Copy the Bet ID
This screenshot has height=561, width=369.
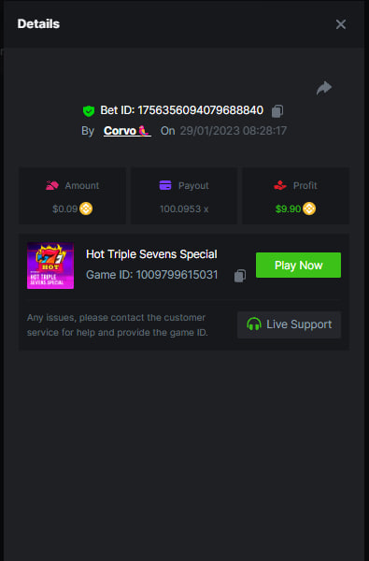point(277,111)
